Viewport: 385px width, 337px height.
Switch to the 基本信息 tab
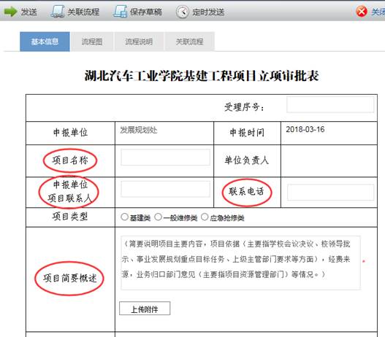point(45,42)
